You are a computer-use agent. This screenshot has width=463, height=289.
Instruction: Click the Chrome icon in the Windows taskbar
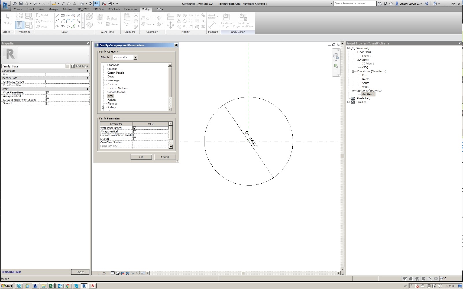point(68,286)
